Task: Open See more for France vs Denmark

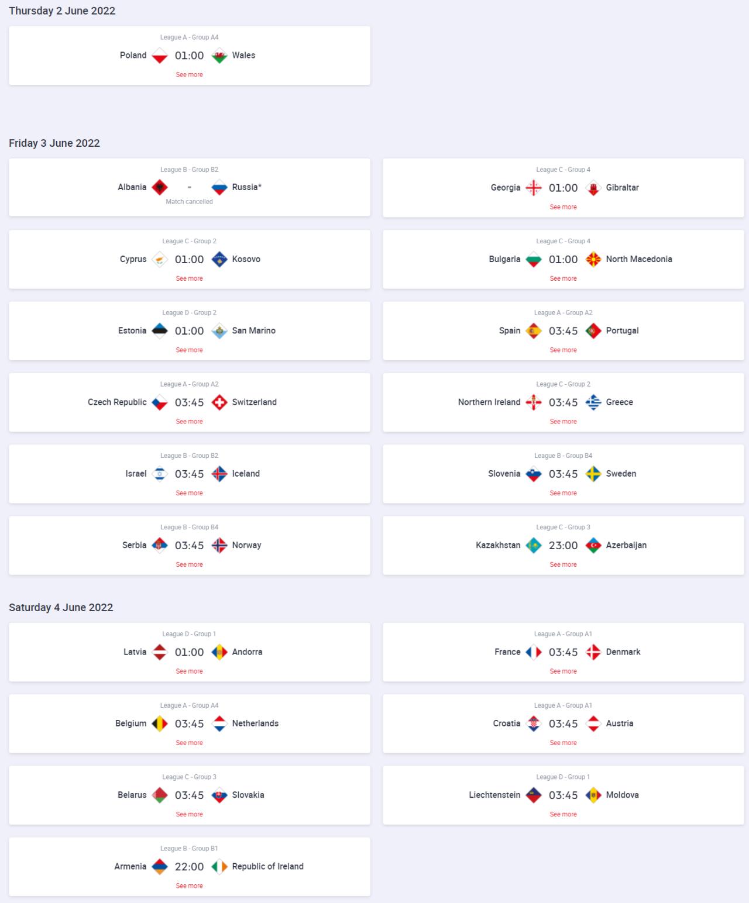Action: click(563, 671)
